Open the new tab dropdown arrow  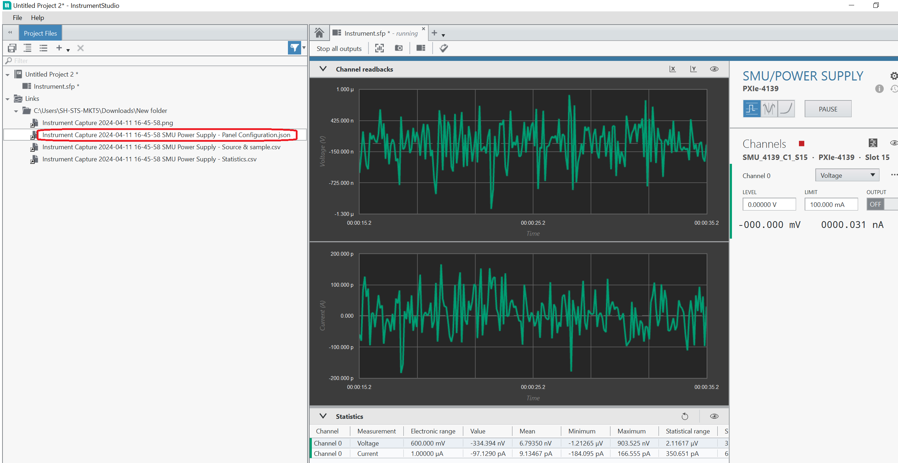click(443, 35)
